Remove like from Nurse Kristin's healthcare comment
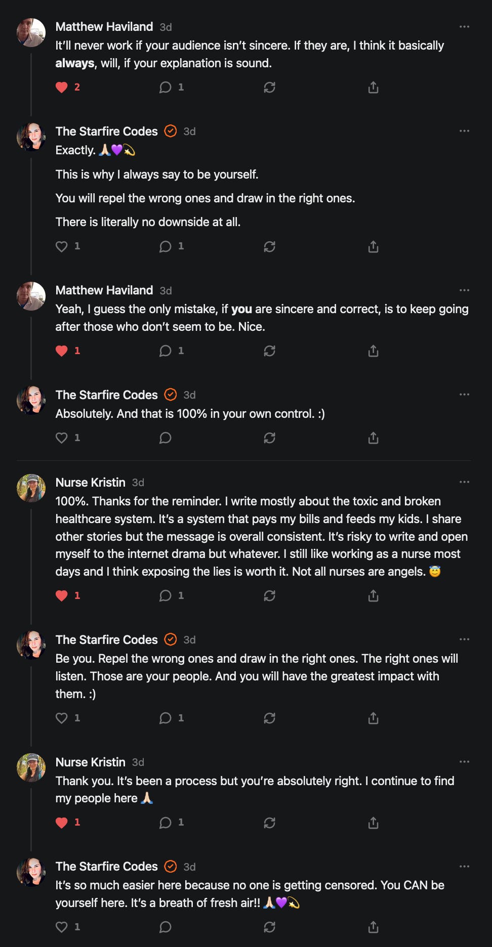The height and width of the screenshot is (947, 492). click(62, 595)
